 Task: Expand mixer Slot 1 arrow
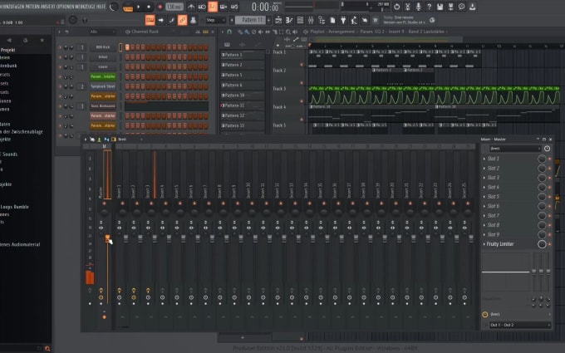click(x=484, y=159)
